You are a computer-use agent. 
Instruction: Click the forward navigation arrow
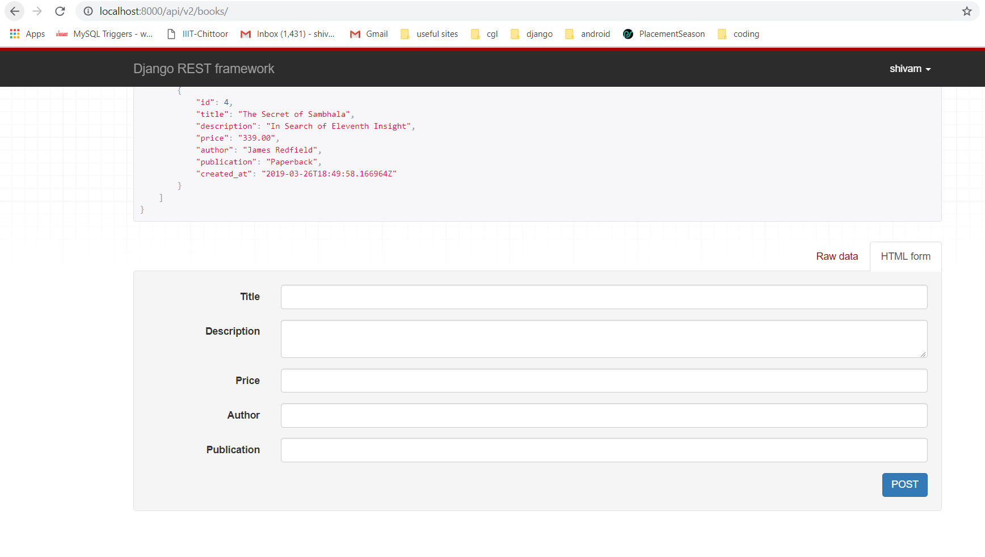coord(37,11)
